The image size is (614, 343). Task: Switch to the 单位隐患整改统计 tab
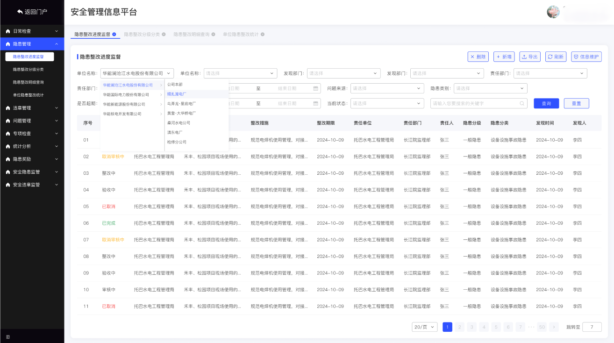pyautogui.click(x=240, y=35)
